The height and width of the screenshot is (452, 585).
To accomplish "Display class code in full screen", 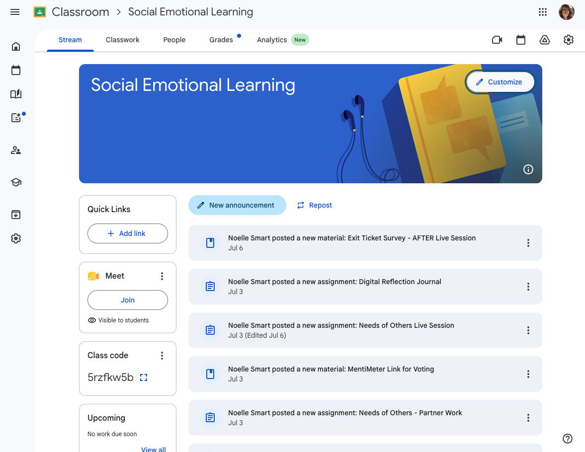I will (144, 377).
